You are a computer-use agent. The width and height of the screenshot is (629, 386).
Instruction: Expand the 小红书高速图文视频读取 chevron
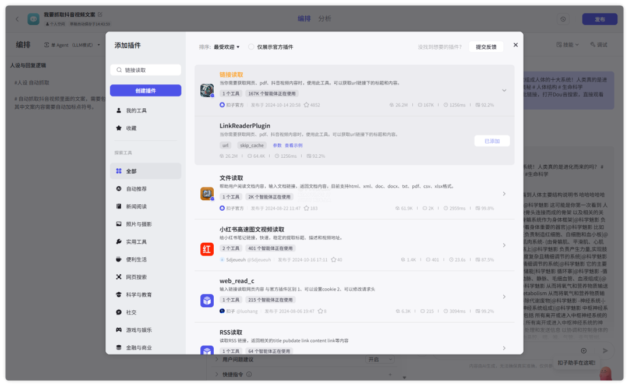pyautogui.click(x=504, y=245)
